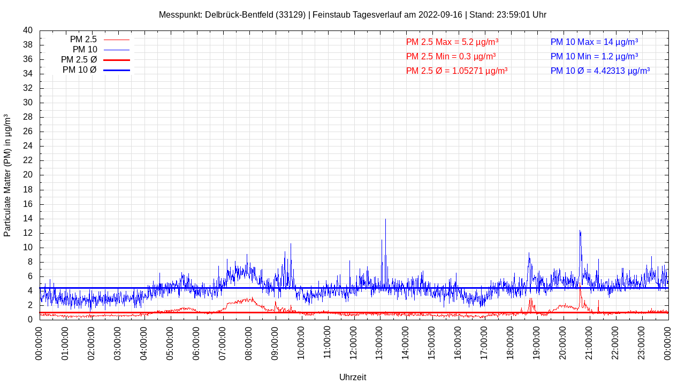The width and height of the screenshot is (685, 385).
Task: Click the PM 10 Ø average text
Action: [600, 71]
